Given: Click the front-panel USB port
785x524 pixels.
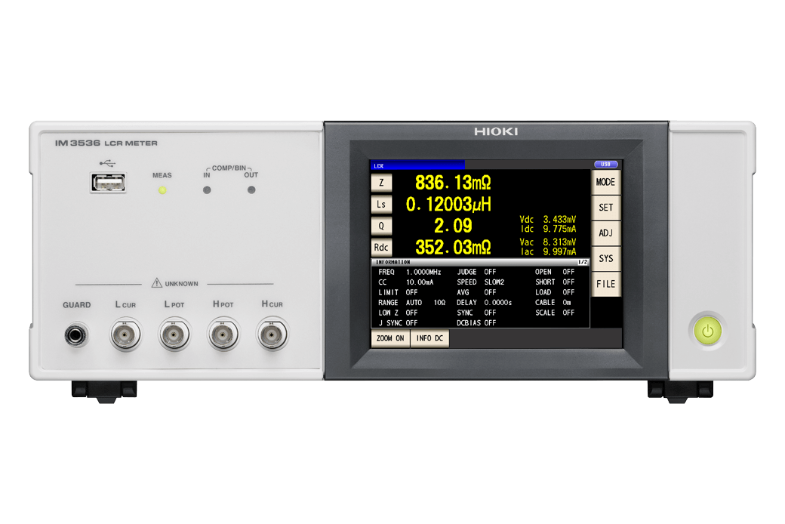Looking at the screenshot, I should (109, 182).
